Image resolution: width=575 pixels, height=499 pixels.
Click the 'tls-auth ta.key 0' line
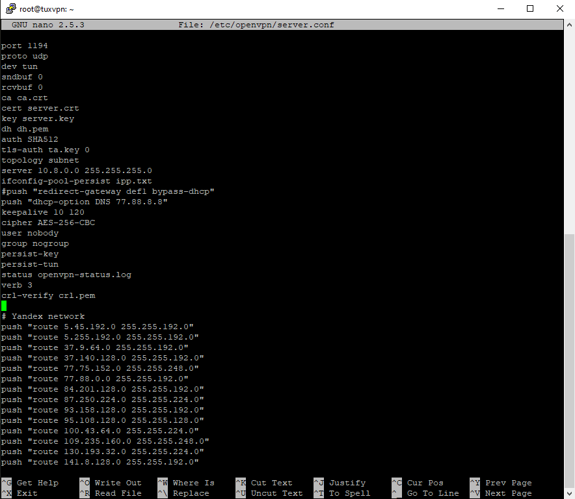point(45,150)
